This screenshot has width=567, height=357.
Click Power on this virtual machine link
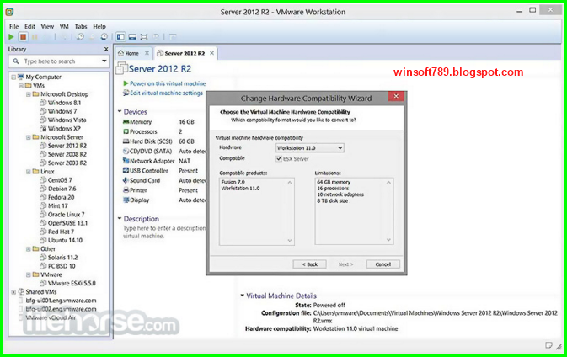coord(168,83)
